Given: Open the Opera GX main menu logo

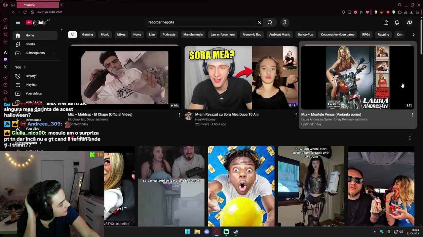Looking at the screenshot, I should coord(5,5).
